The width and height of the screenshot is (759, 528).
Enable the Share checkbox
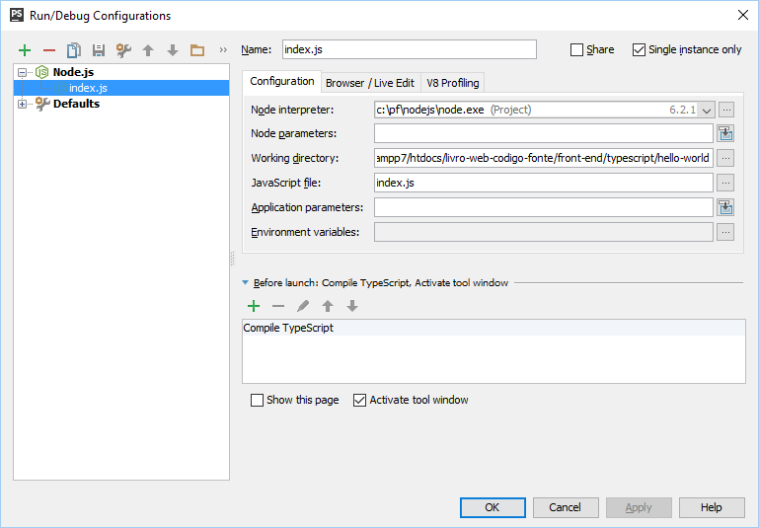(577, 49)
